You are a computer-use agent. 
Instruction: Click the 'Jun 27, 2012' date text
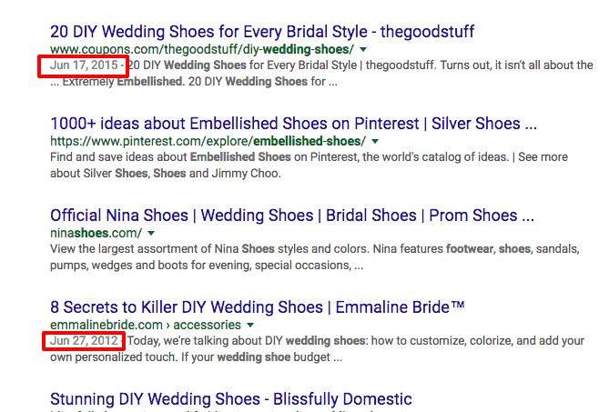tap(84, 341)
